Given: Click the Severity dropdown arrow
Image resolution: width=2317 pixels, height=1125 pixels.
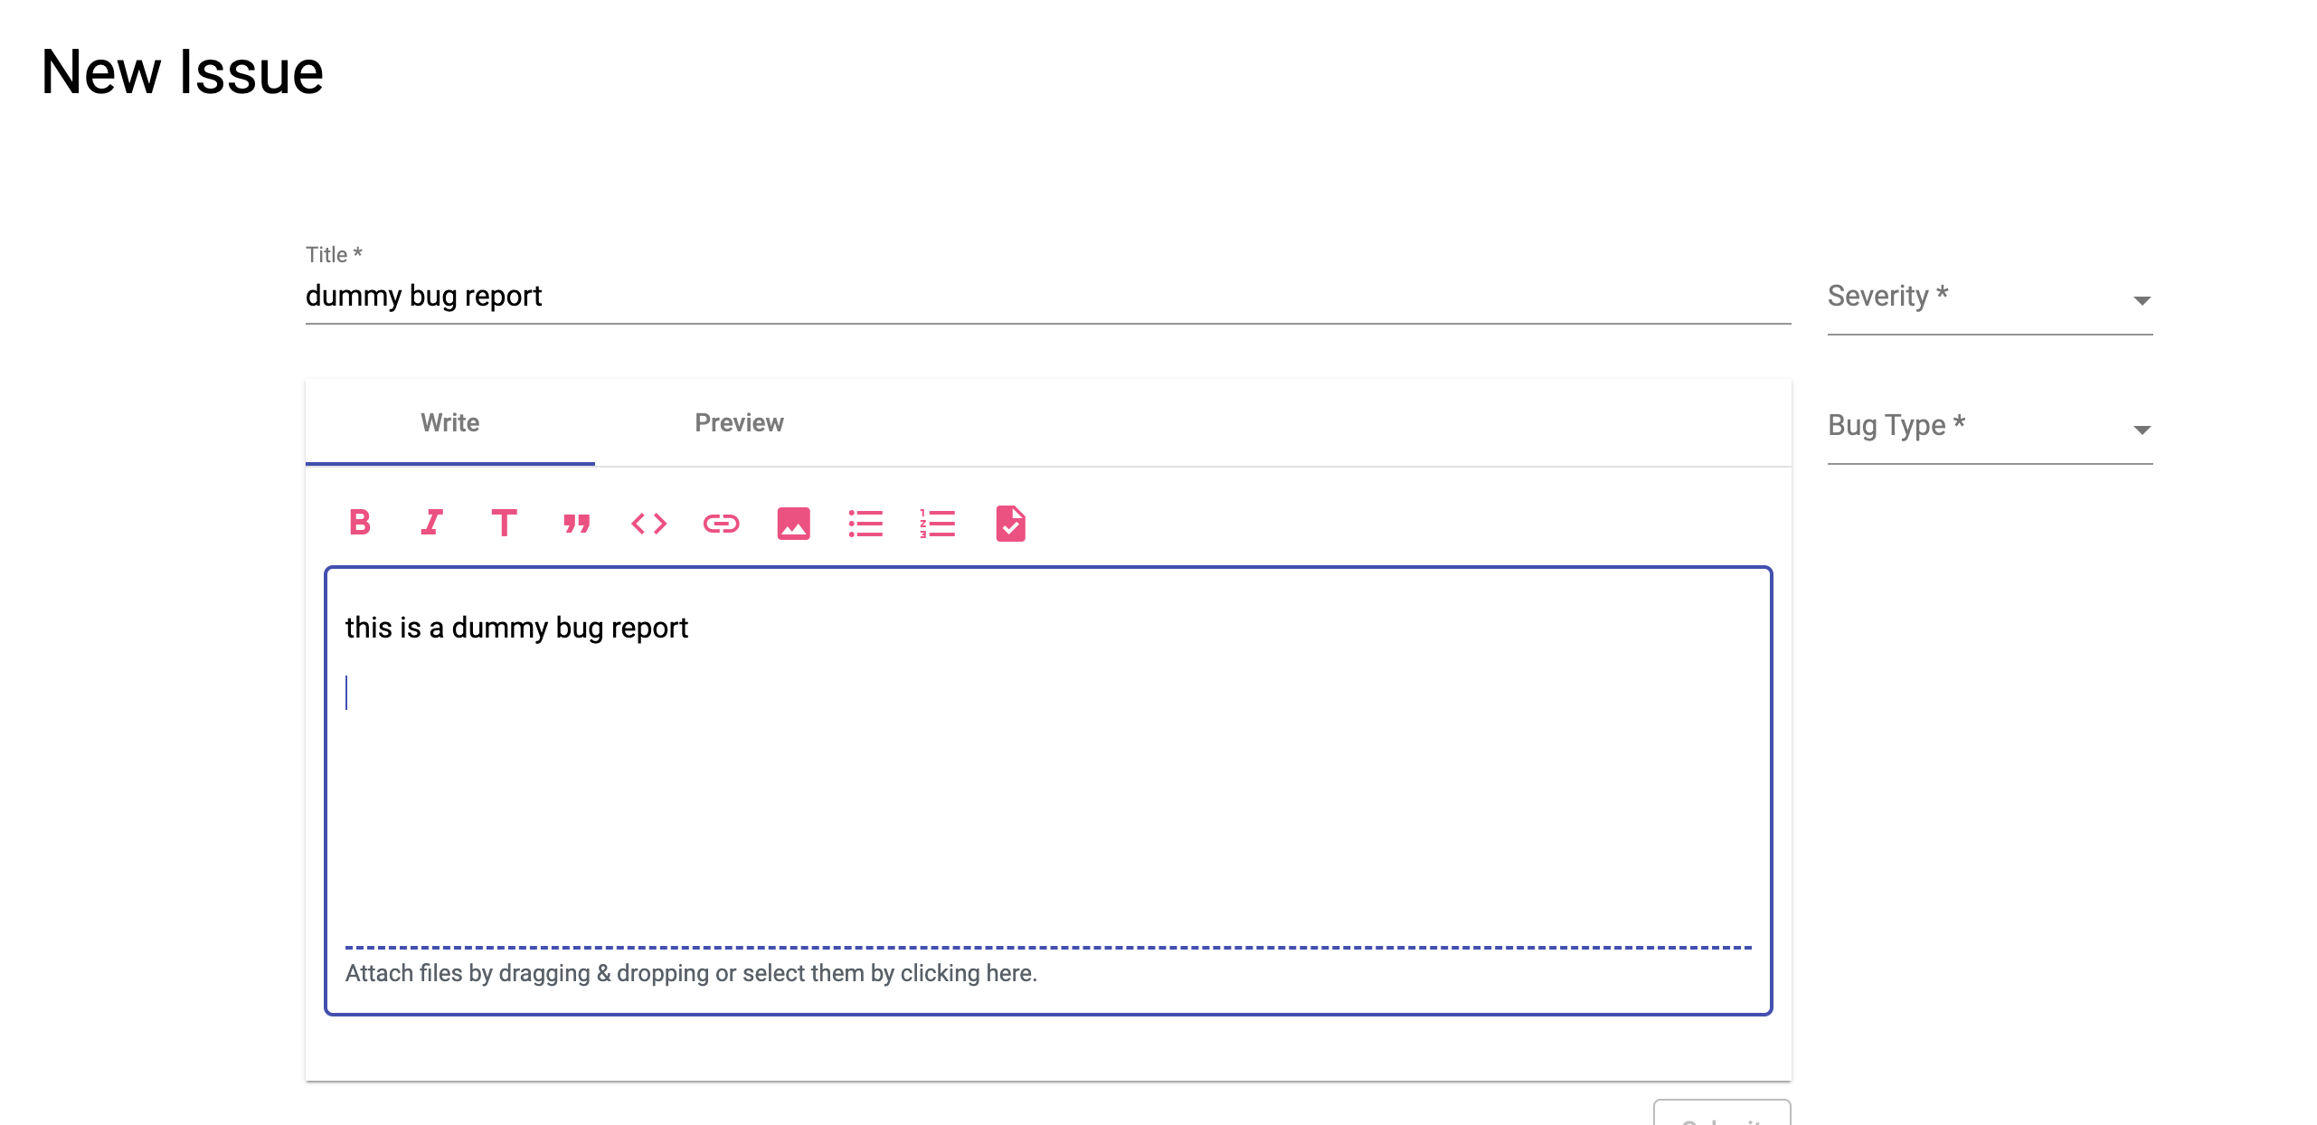Looking at the screenshot, I should pos(2142,300).
